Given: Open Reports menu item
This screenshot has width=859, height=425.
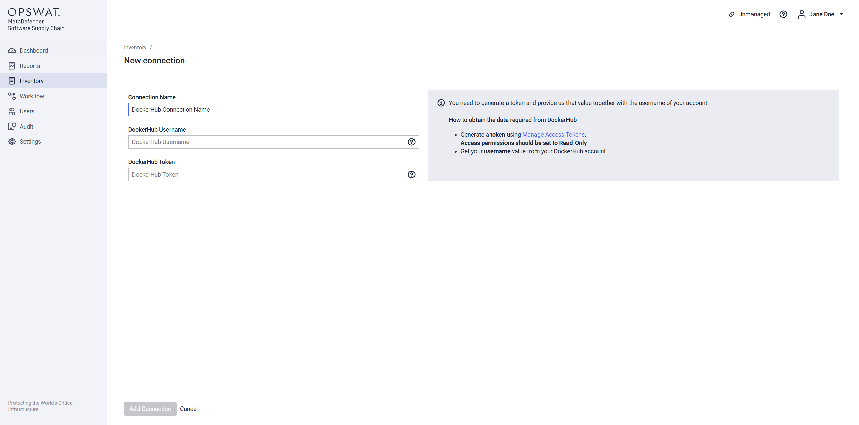Looking at the screenshot, I should coord(54,66).
